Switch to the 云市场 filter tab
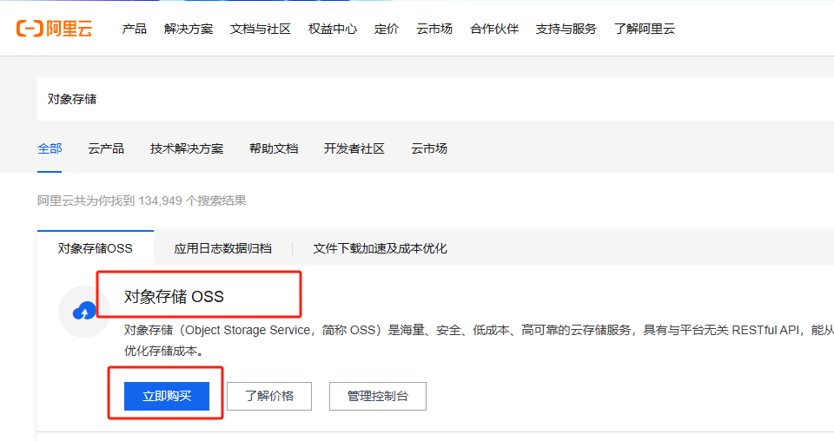The image size is (834, 441). pos(428,148)
